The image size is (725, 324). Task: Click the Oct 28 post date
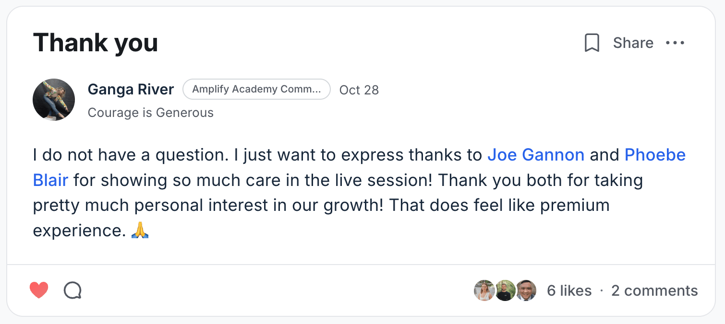coord(359,90)
